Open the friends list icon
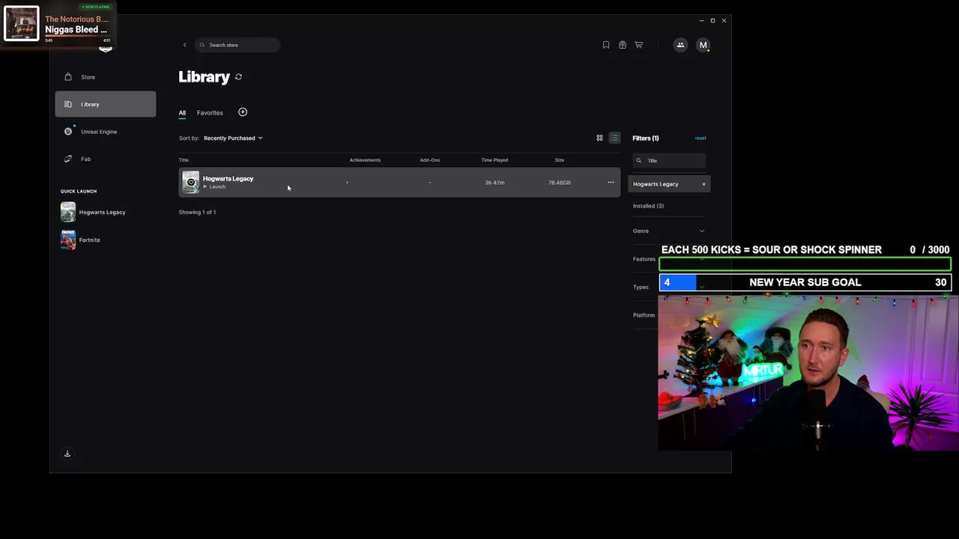The height and width of the screenshot is (539, 959). [680, 45]
